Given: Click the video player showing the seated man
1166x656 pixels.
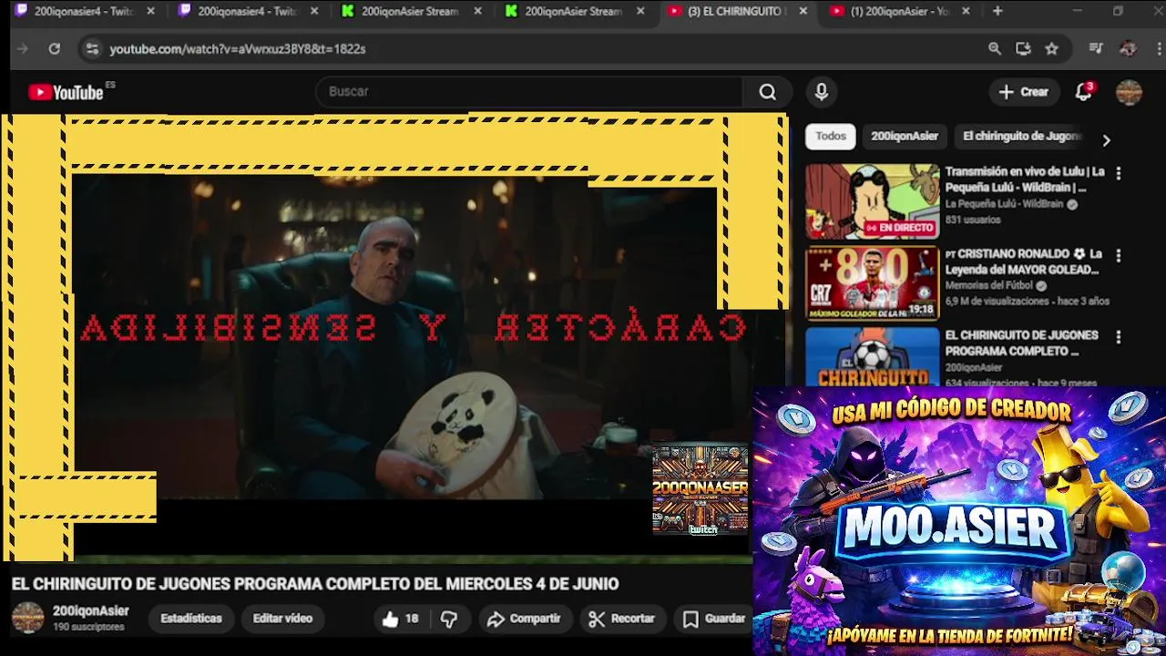Looking at the screenshot, I should click(x=394, y=337).
